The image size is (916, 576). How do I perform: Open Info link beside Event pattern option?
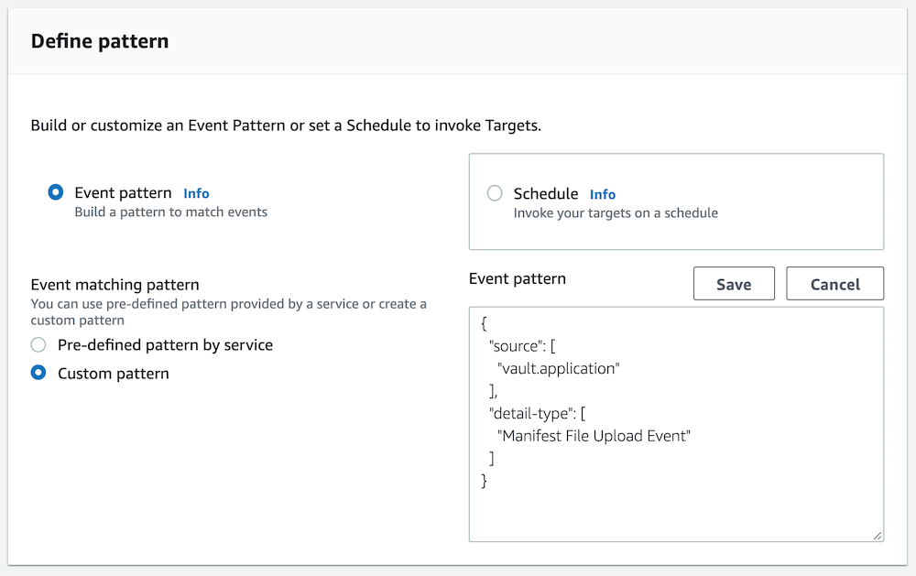pyautogui.click(x=196, y=193)
